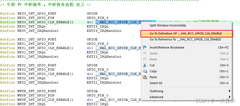Viewport: 240px width, 106px height.
Task: Click the Outlining submenu arrow
Action: (229, 91)
